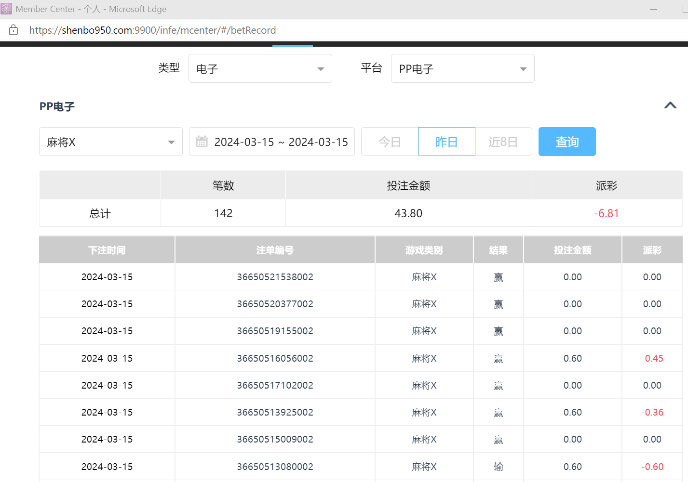Click the 投注金额 column header in records table
Screen dimensions: 688x482
click(x=573, y=250)
